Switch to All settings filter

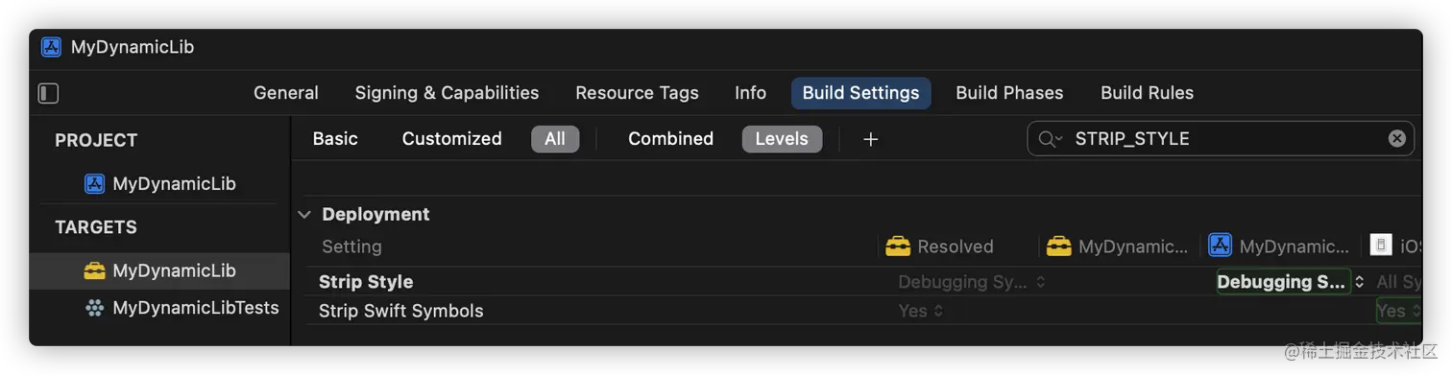pos(555,139)
